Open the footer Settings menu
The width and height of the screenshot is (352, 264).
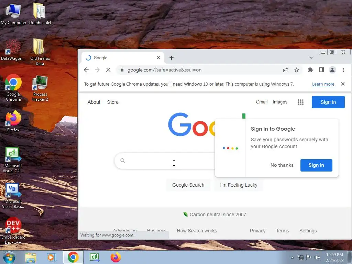click(x=308, y=231)
